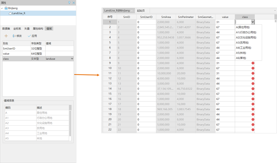
Task: Click the 应用 apply checkmark
Action: [x=29, y=36]
